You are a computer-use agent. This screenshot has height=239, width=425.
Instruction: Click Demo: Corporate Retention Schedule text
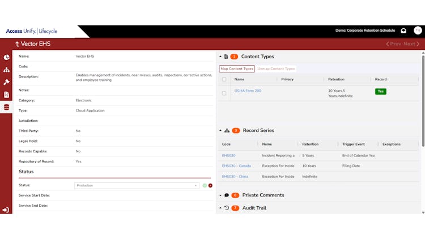tap(365, 31)
